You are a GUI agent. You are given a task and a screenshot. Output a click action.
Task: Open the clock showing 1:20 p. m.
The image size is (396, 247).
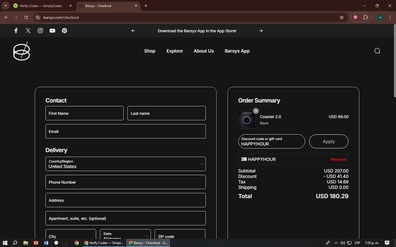(372, 243)
